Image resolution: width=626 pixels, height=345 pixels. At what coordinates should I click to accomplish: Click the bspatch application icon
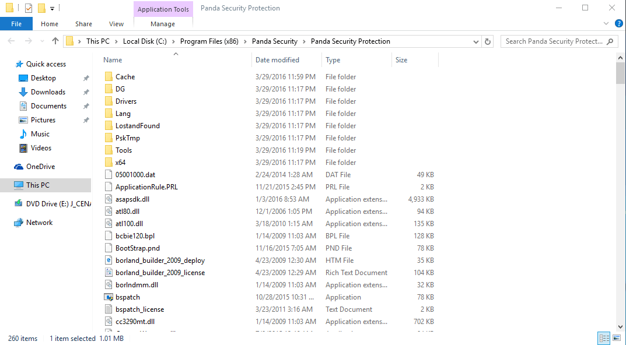point(109,297)
